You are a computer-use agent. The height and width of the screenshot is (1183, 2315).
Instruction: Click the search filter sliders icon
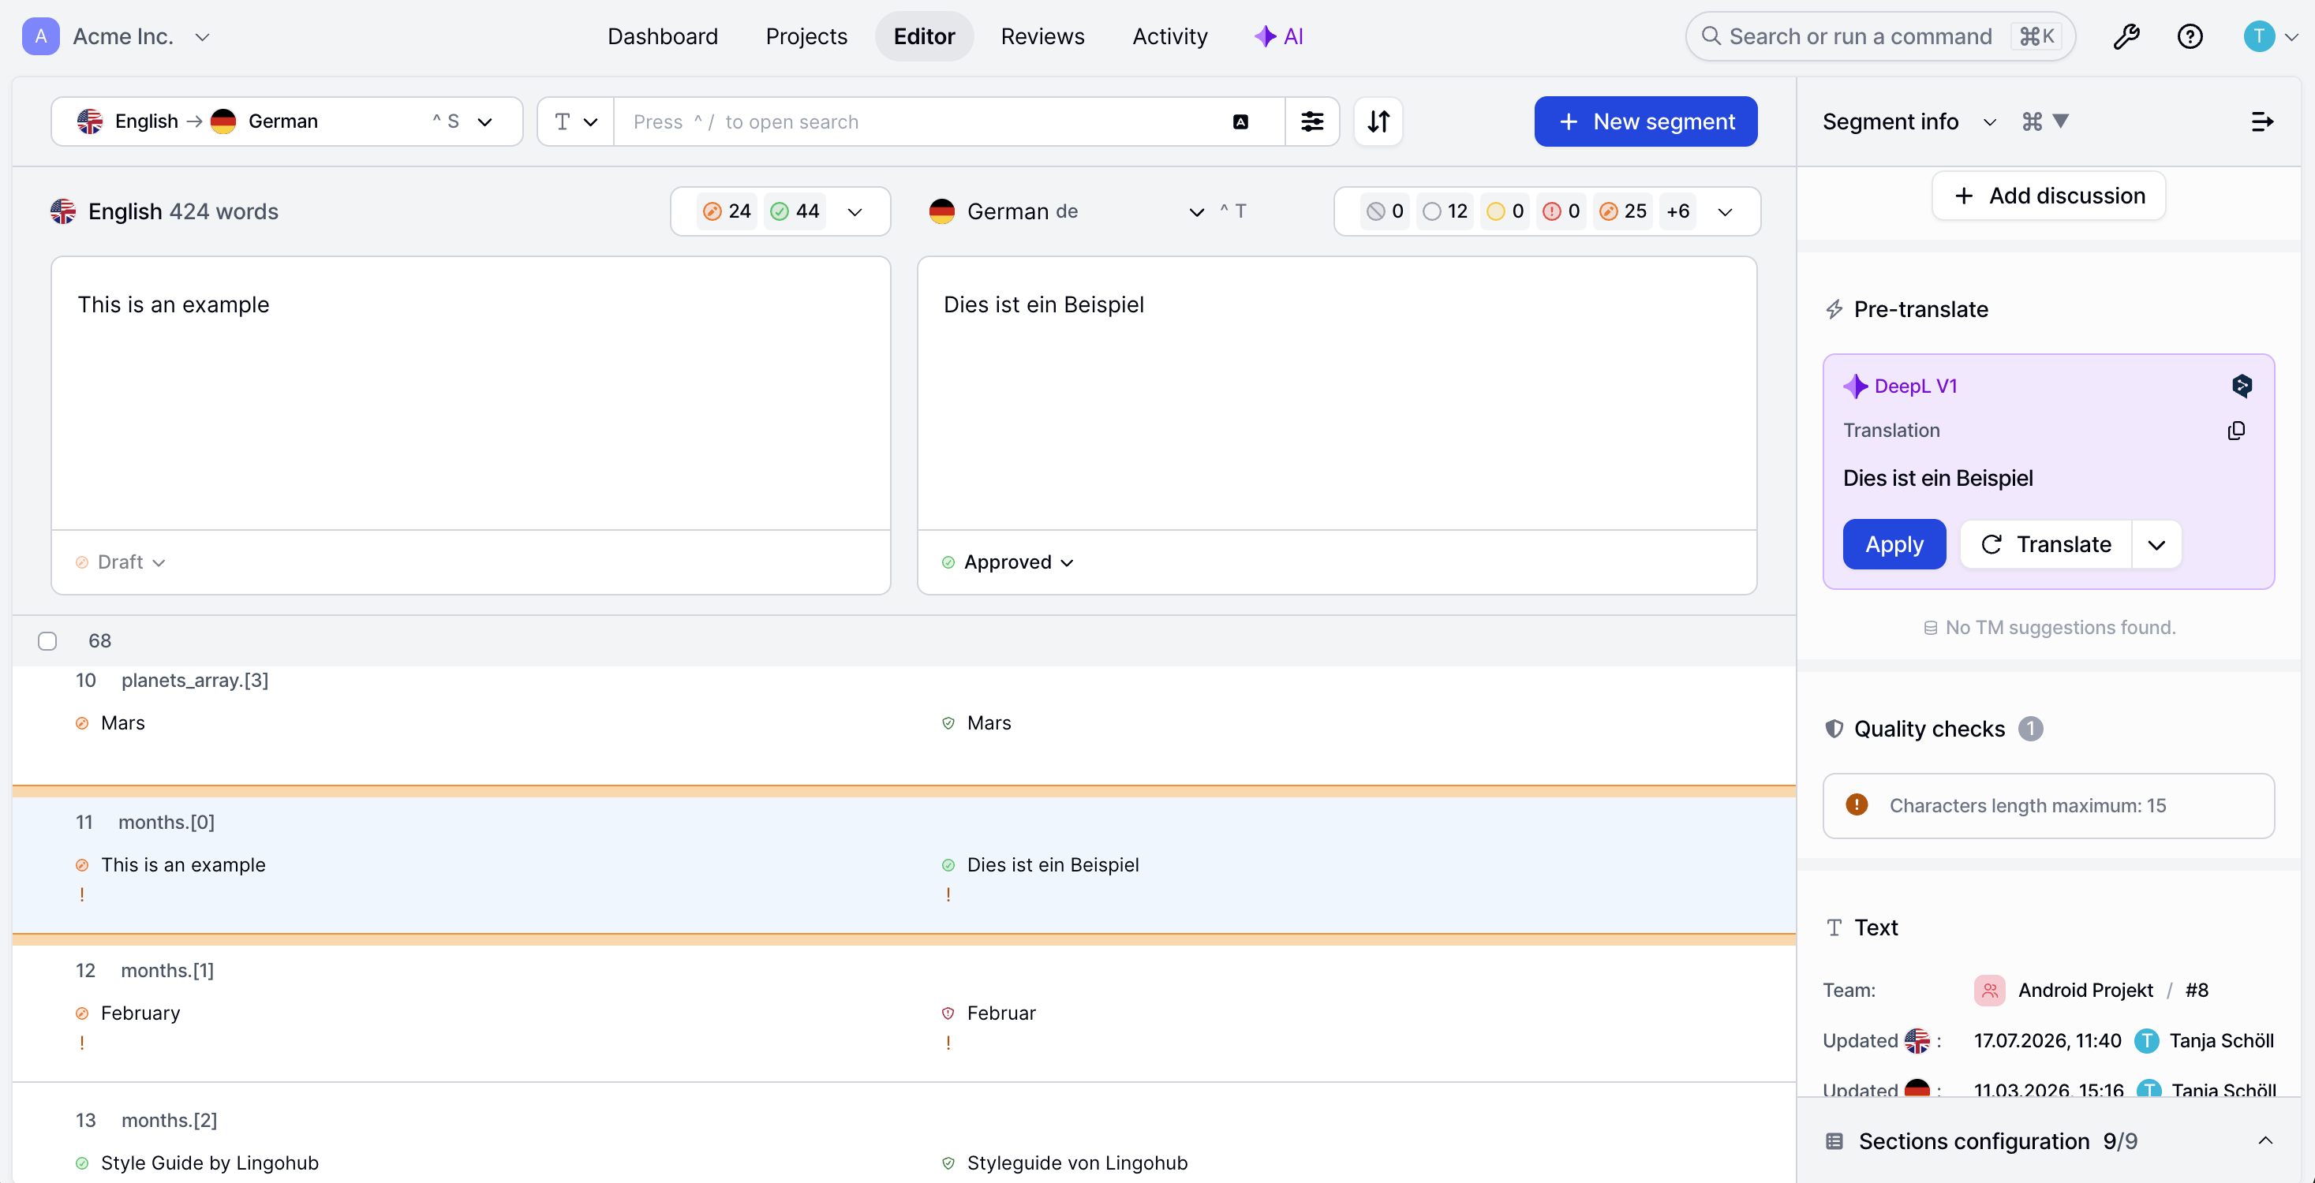pos(1312,121)
